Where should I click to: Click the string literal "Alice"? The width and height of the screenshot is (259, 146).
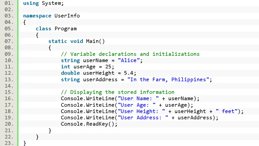pyautogui.click(x=129, y=60)
